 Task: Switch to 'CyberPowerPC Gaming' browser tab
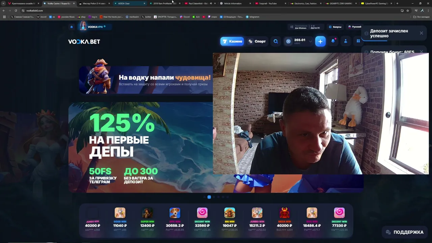377,3
